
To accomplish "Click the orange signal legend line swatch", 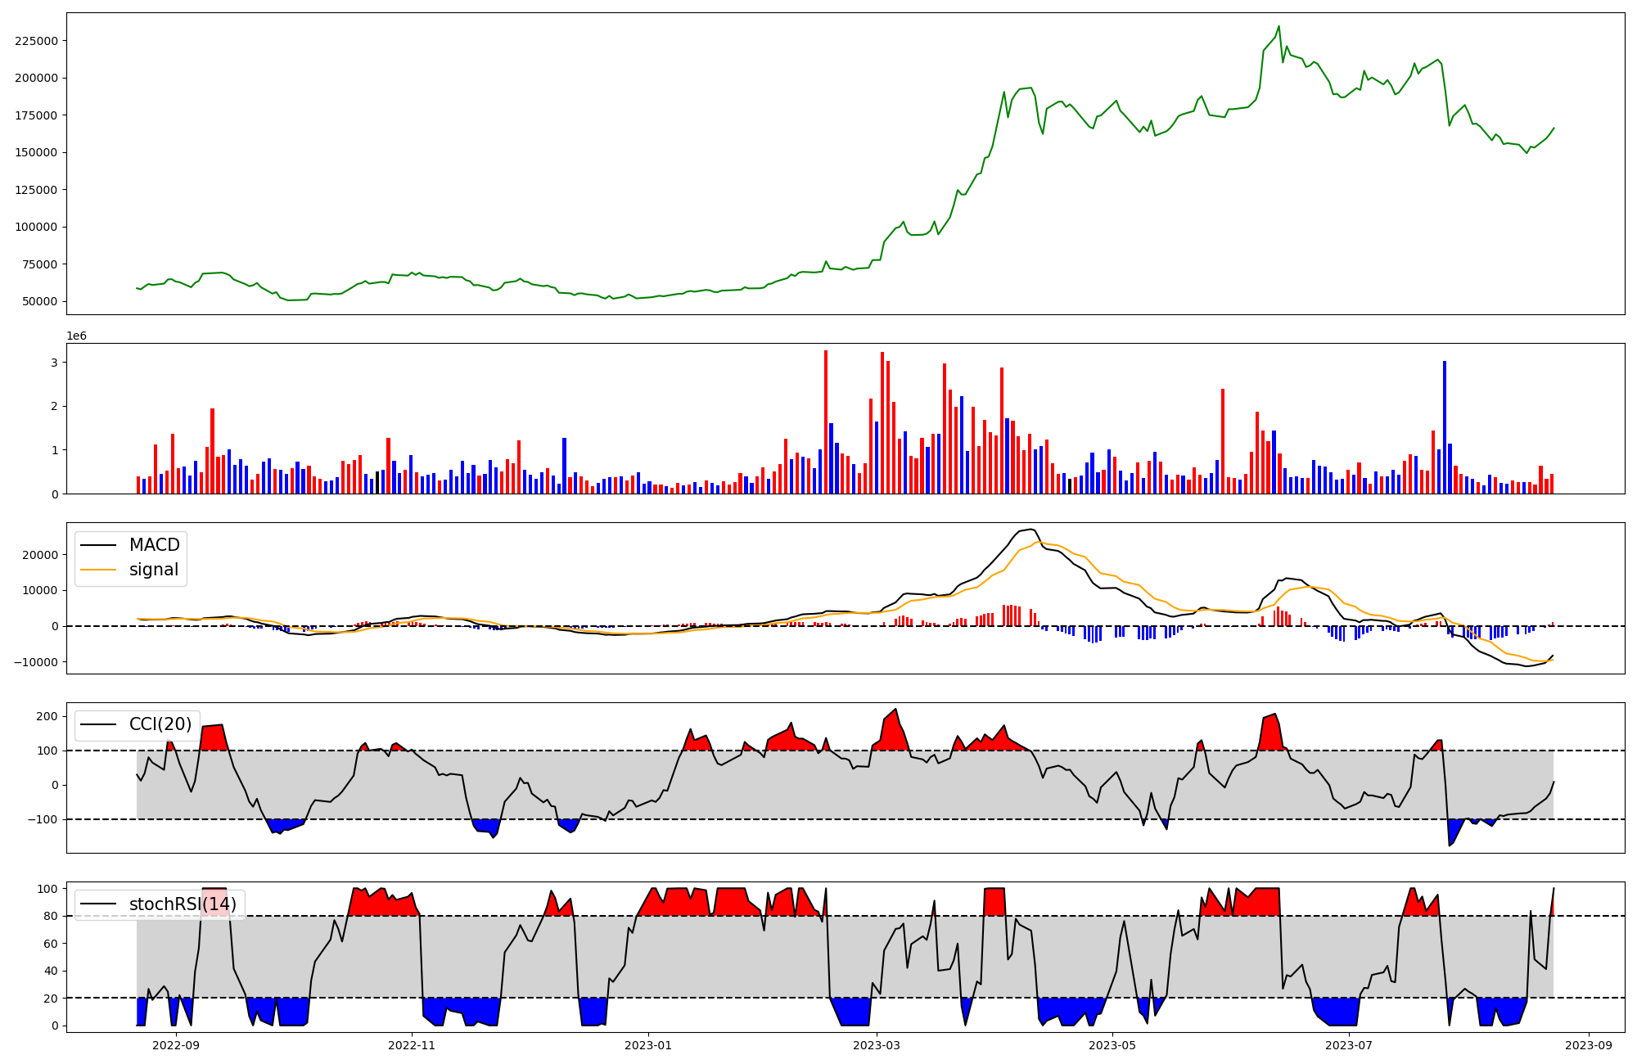I will [98, 570].
